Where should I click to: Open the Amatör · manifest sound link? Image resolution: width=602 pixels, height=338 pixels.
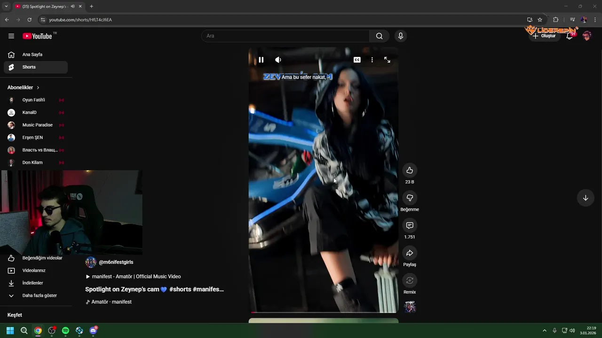click(x=109, y=302)
